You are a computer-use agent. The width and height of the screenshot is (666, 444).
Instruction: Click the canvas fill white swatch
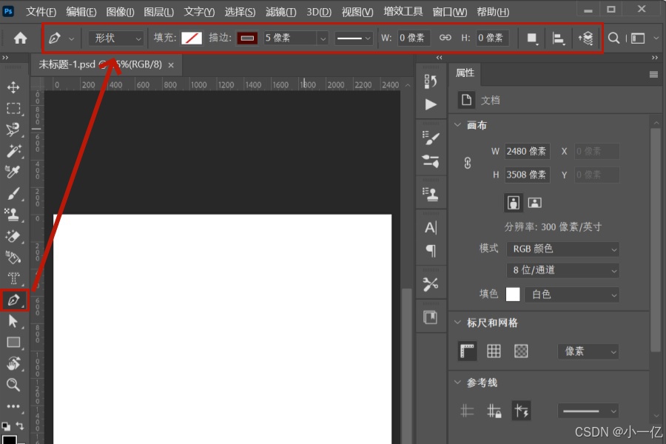click(513, 295)
